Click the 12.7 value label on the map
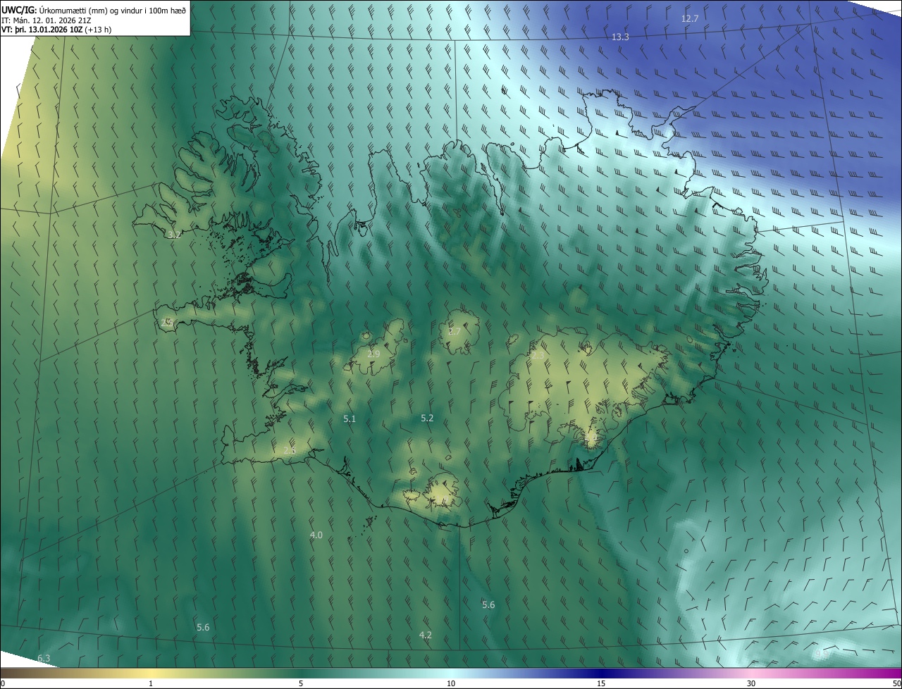This screenshot has width=902, height=689. coord(689,18)
